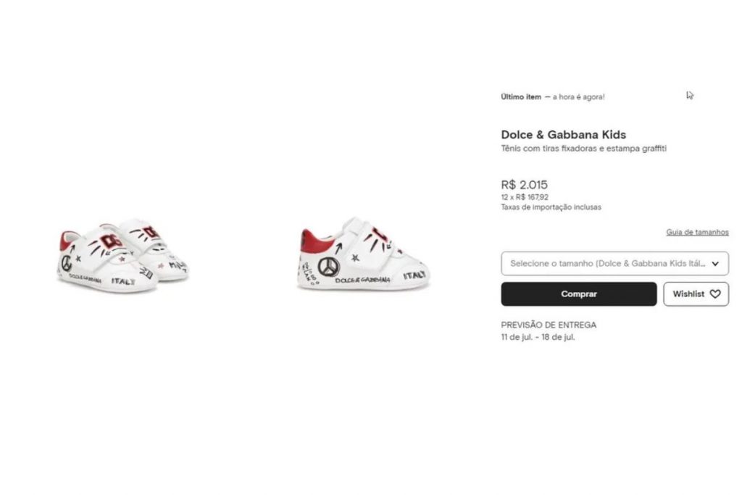The width and height of the screenshot is (742, 495).
Task: Click the Dolce & Gabbana Kids brand name
Action: pyautogui.click(x=563, y=135)
